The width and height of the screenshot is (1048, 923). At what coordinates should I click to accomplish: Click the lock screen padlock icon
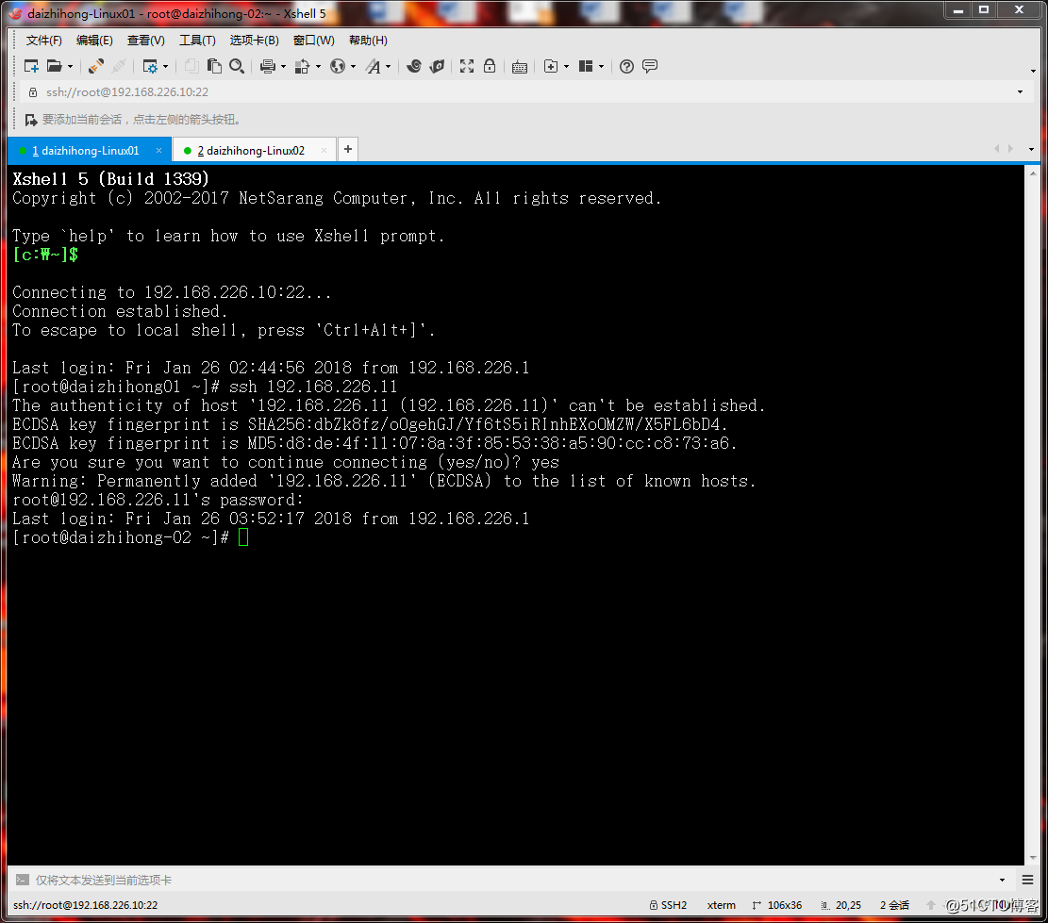(x=490, y=66)
